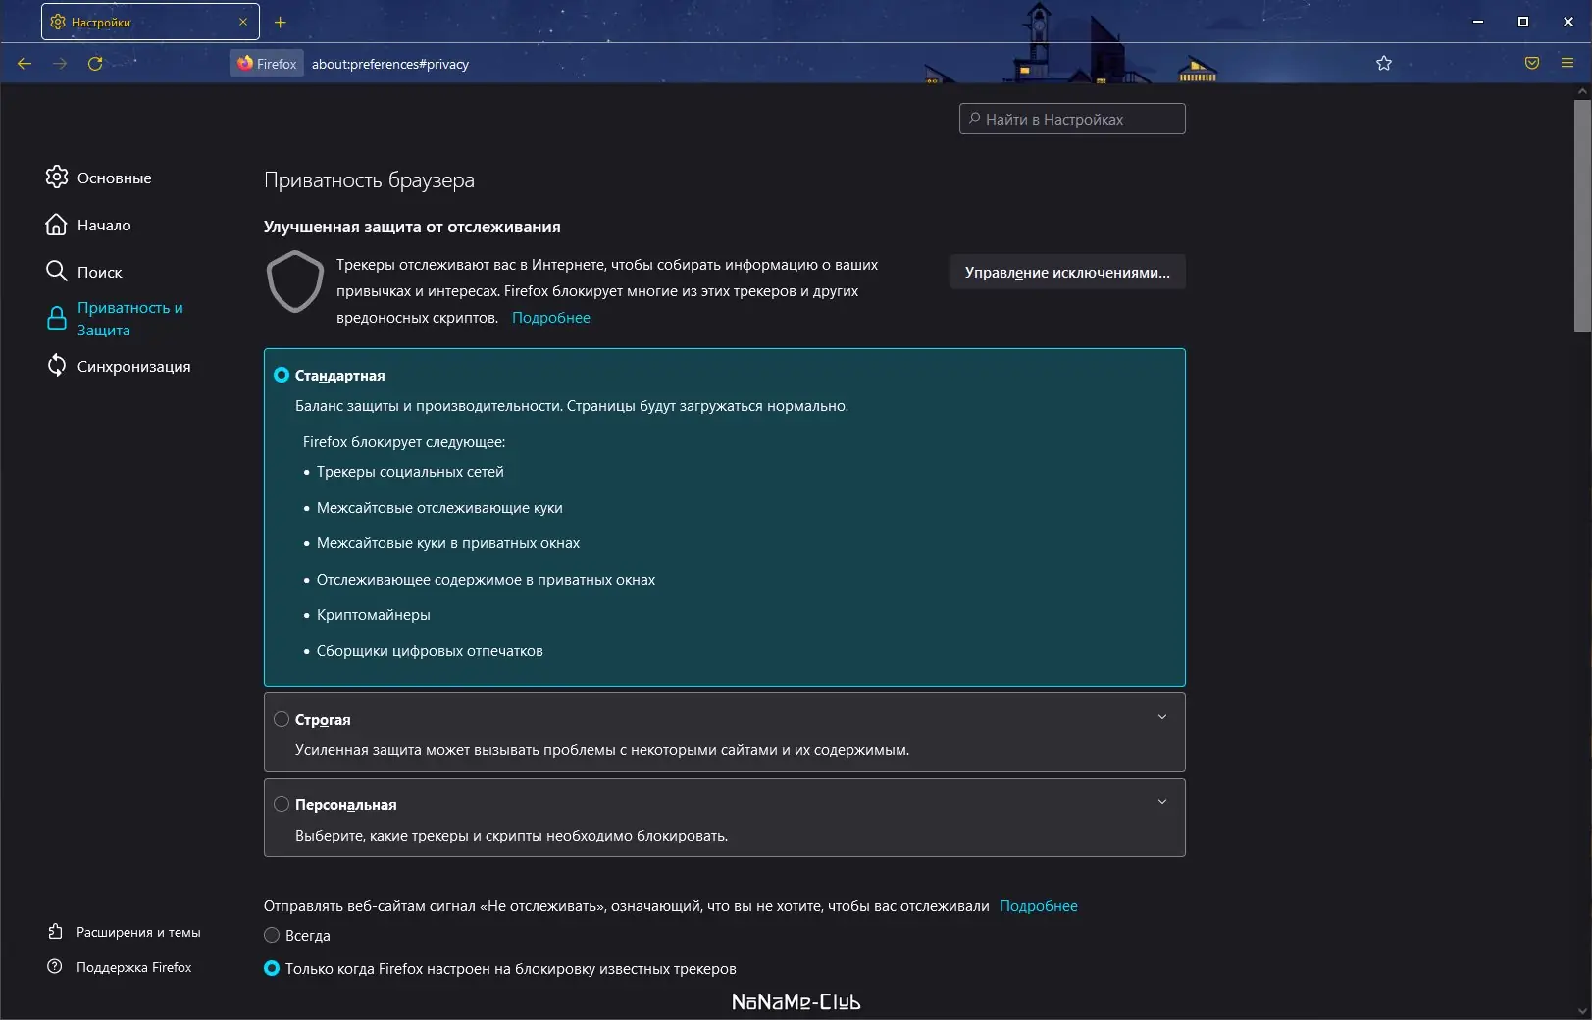The width and height of the screenshot is (1592, 1020).
Task: Save page to Pocket
Action: [x=1531, y=63]
